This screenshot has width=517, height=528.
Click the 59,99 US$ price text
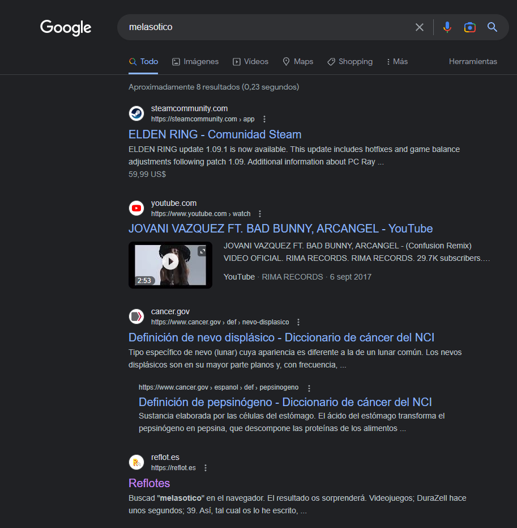pyautogui.click(x=147, y=174)
